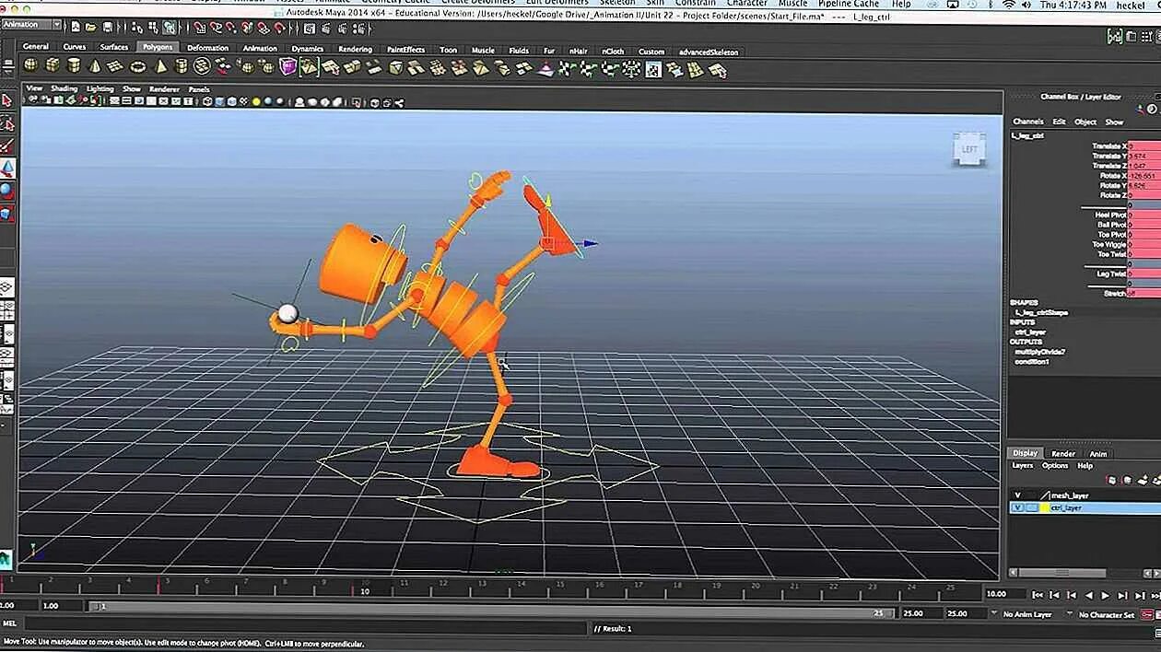Select multiplyDivide7 under OUTPUTS

coord(1040,353)
